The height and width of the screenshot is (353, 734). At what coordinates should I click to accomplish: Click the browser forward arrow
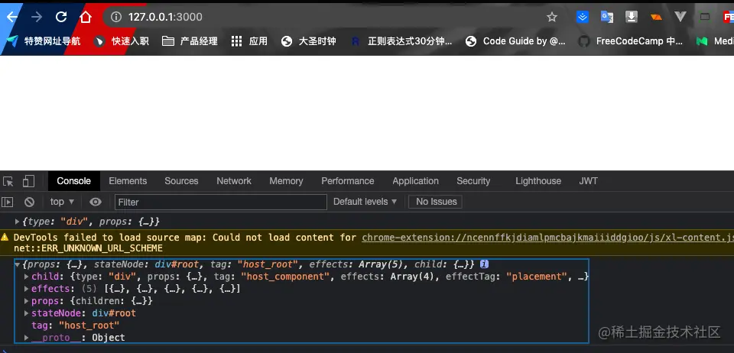(37, 18)
